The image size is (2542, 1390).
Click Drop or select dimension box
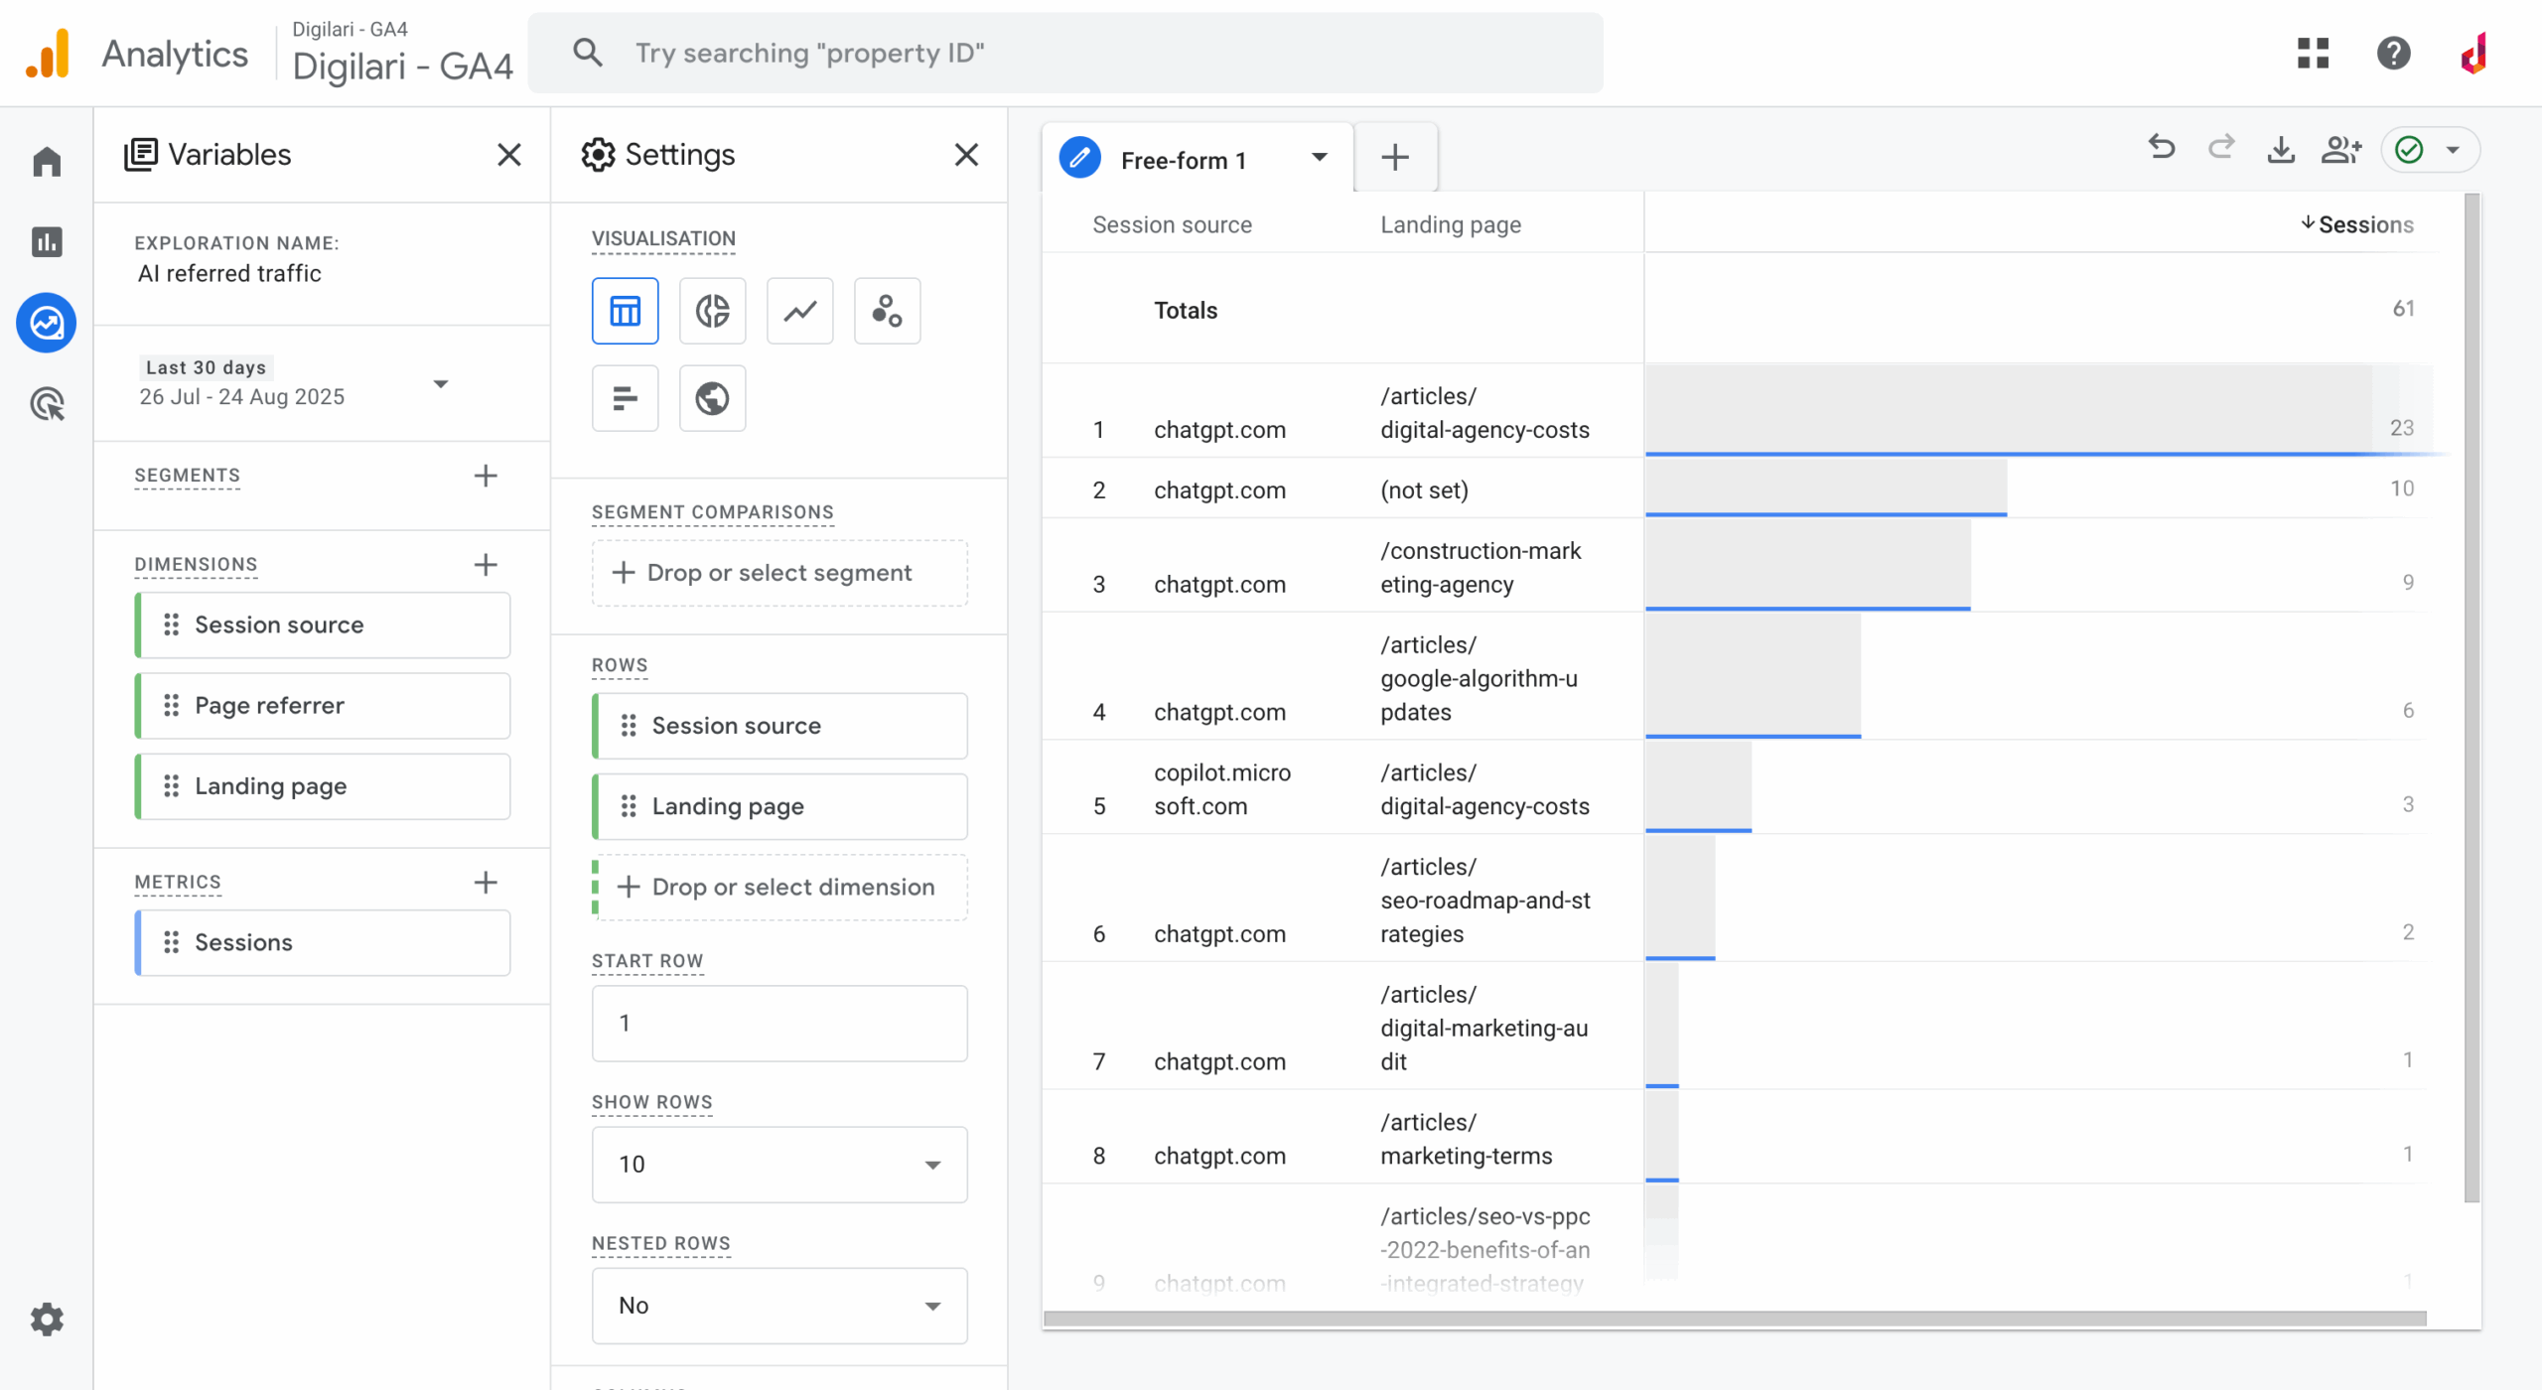pyautogui.click(x=779, y=887)
